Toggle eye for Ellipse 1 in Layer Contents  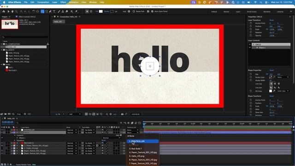point(250,47)
